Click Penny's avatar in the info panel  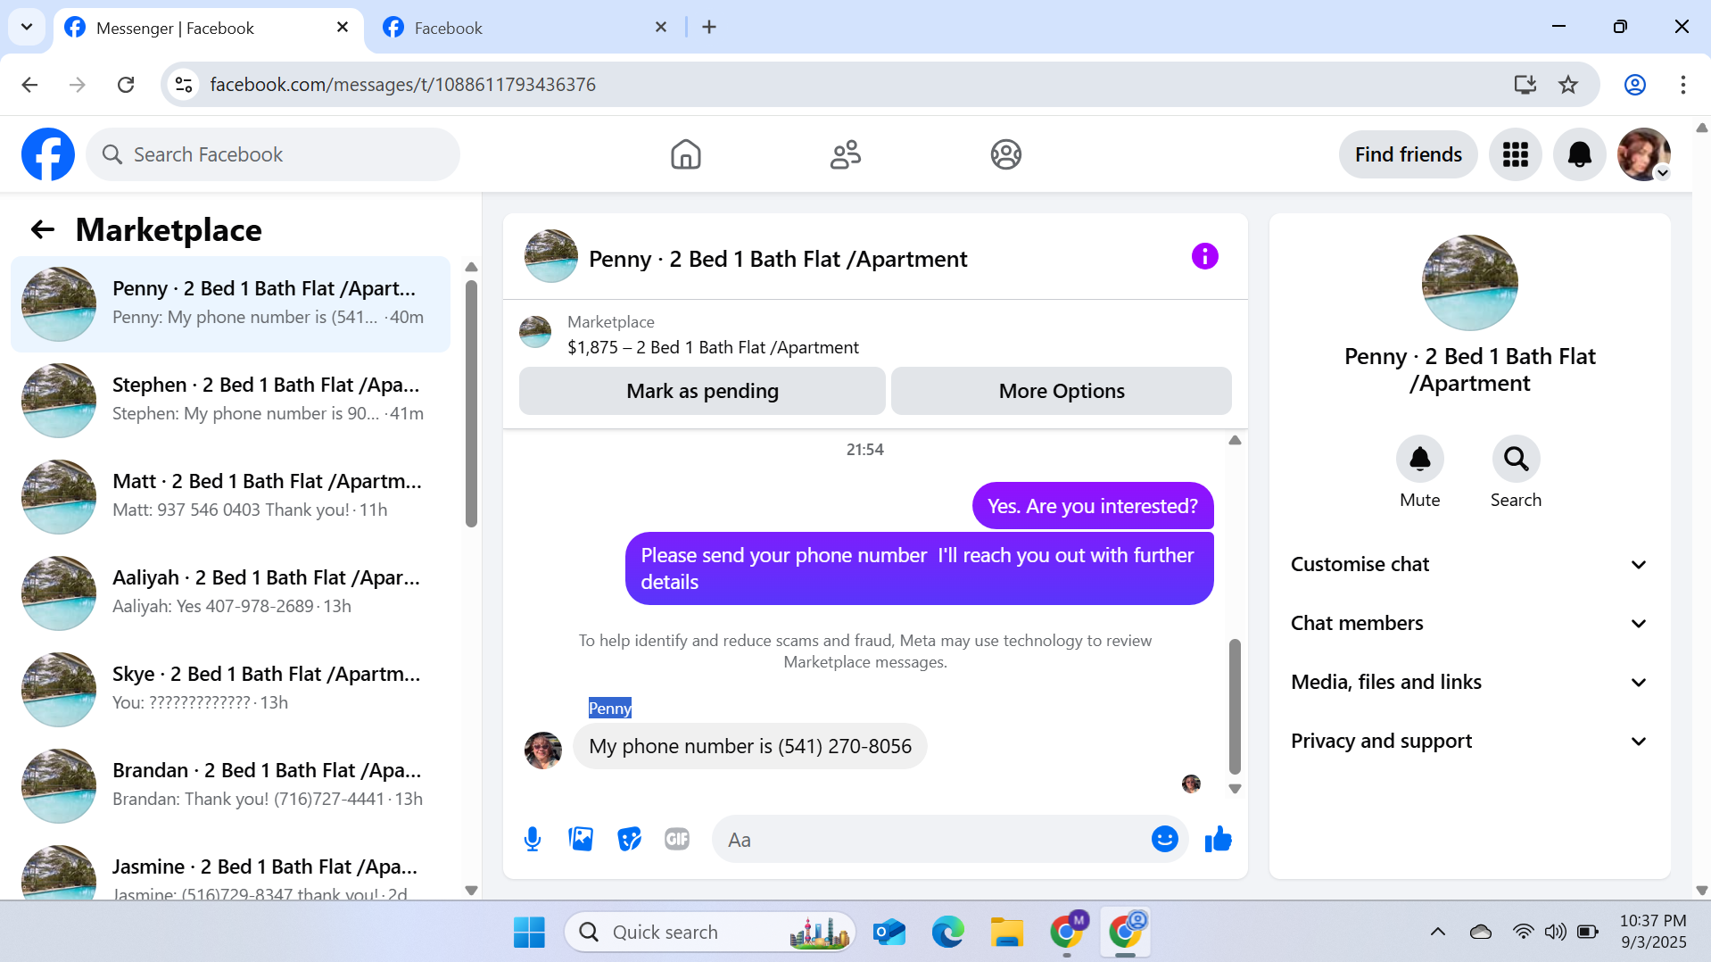tap(1469, 283)
